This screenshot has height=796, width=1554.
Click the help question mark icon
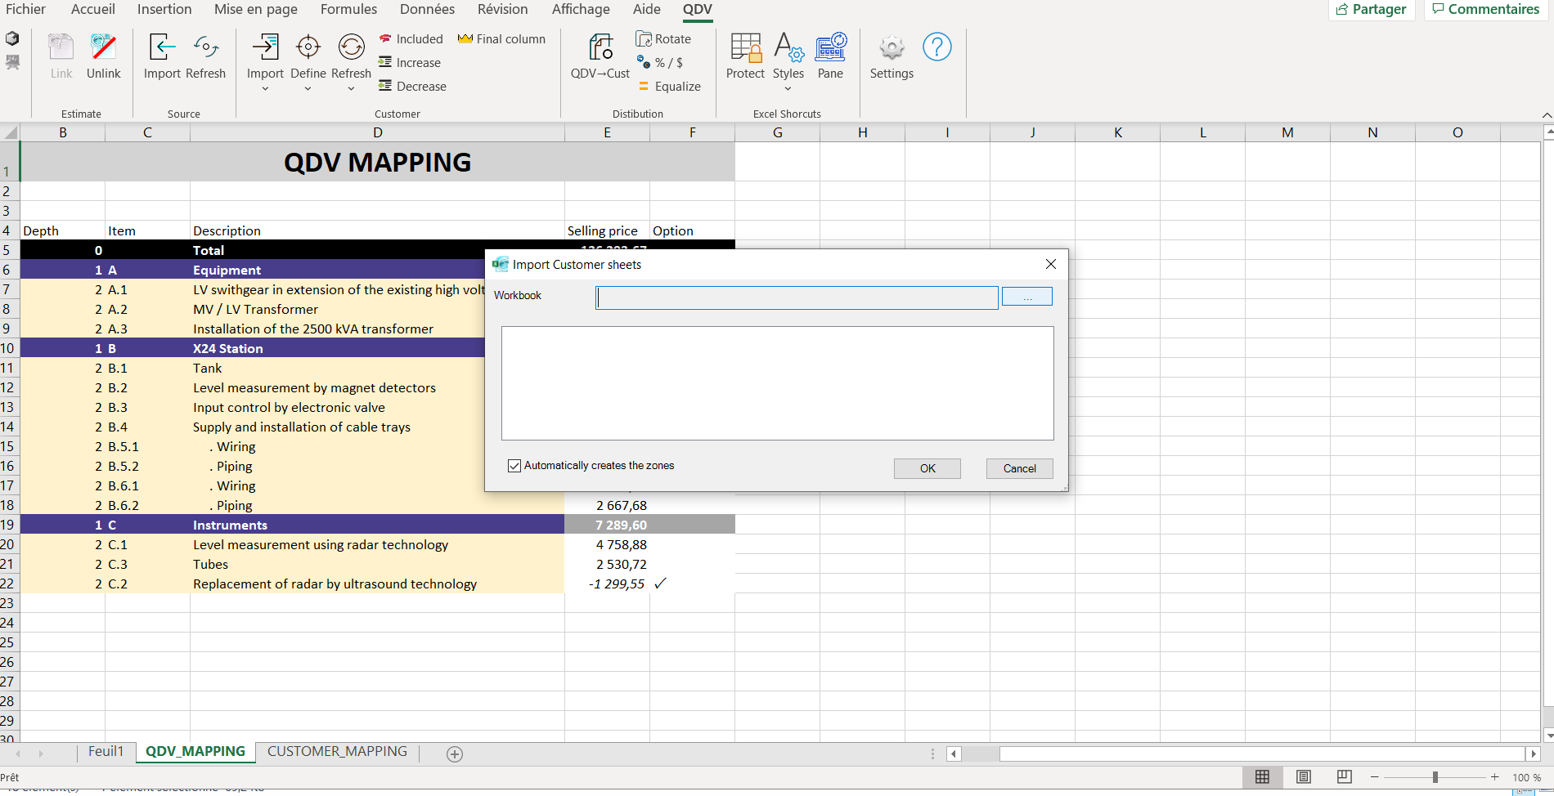[x=937, y=47]
